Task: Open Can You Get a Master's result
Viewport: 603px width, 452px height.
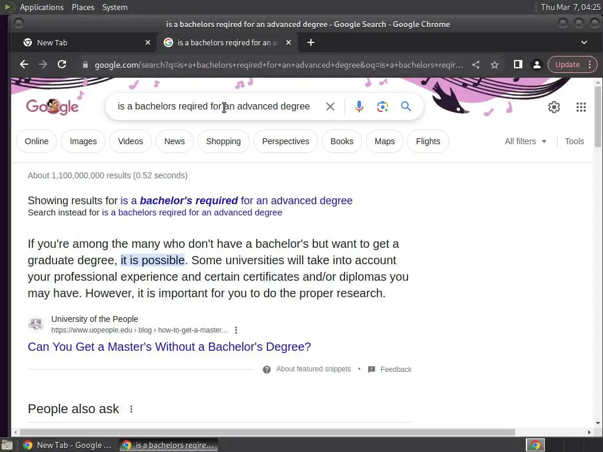Action: coord(169,347)
